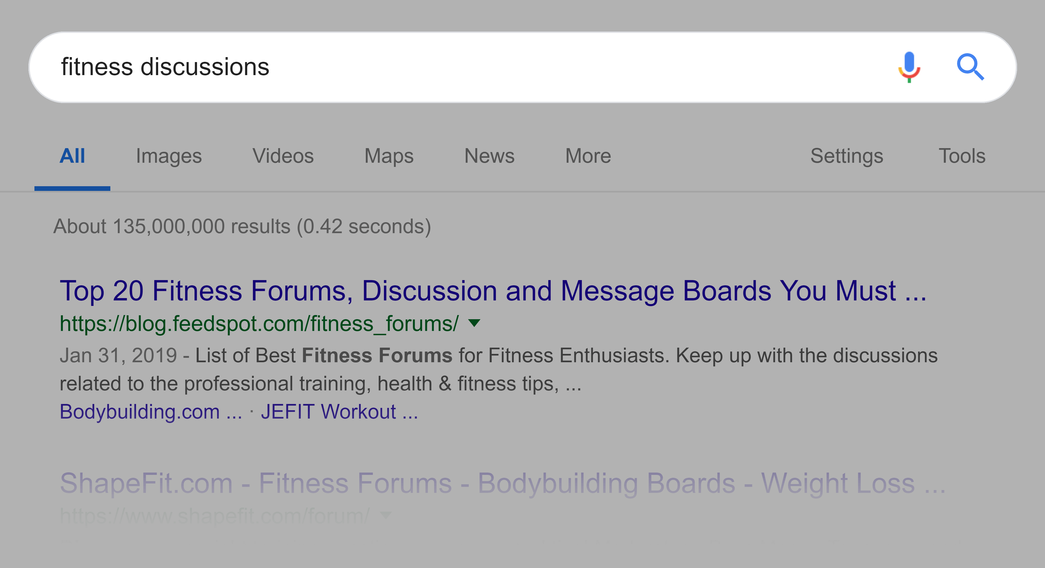
Task: Open the Videos tab
Action: click(x=283, y=156)
